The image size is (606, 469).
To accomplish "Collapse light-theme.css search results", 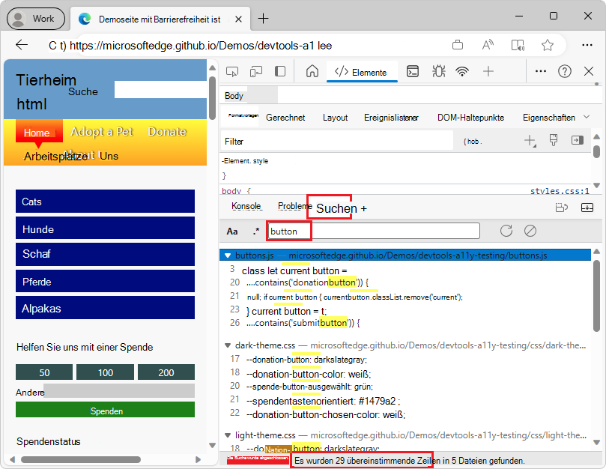I will click(228, 435).
